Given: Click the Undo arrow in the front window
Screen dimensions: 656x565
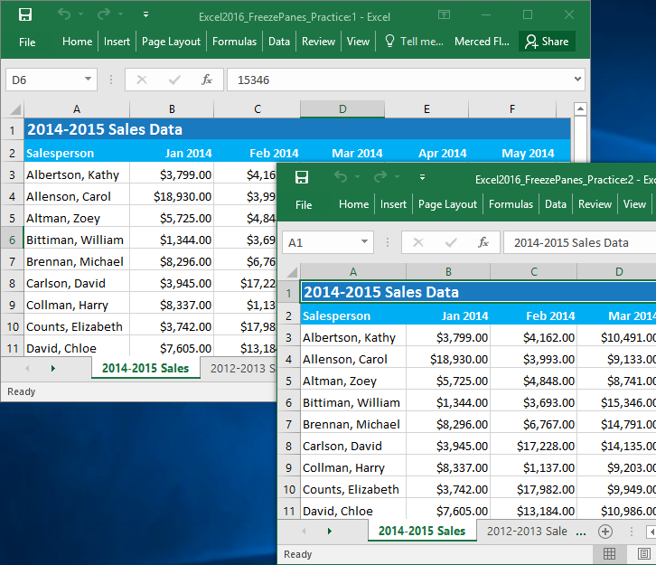Looking at the screenshot, I should coord(341,177).
